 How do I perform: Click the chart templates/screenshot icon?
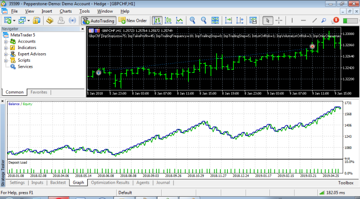pyautogui.click(x=253, y=21)
